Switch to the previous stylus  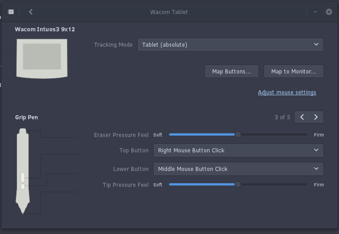(x=302, y=117)
